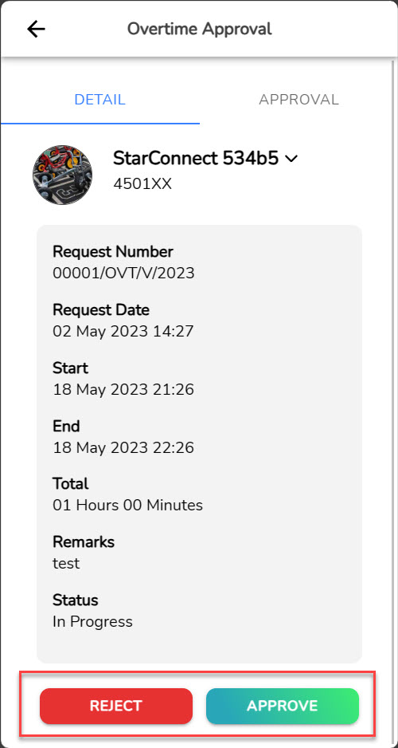
Task: Reject the overtime request
Action: 116,706
